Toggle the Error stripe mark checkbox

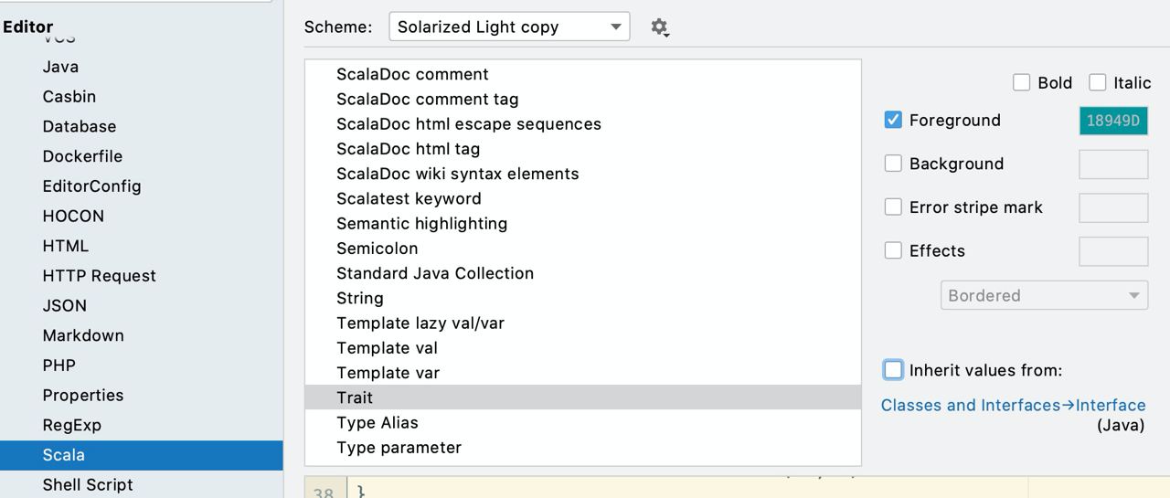pyautogui.click(x=893, y=207)
